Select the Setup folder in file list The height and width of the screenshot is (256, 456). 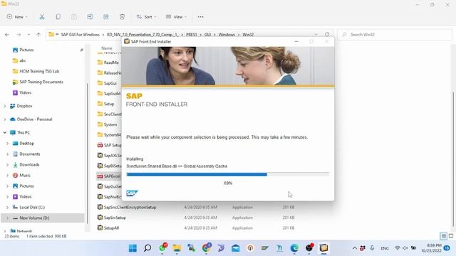(x=109, y=104)
